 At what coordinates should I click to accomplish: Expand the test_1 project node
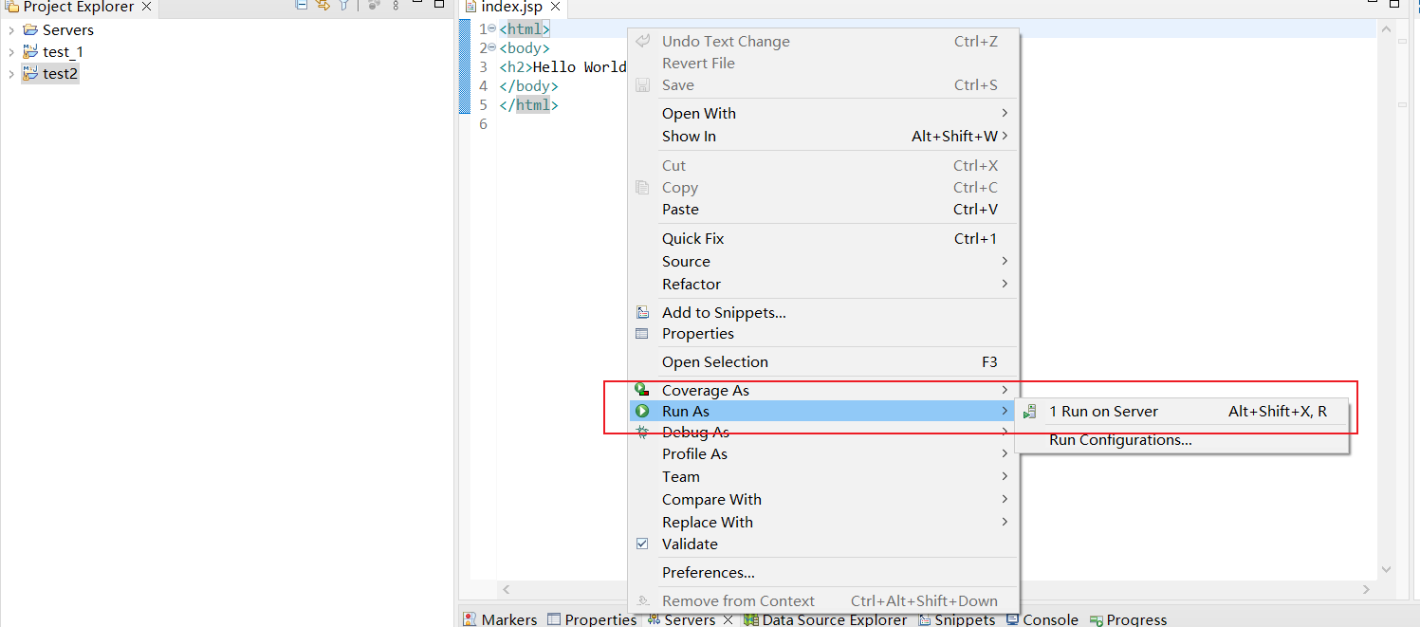tap(9, 51)
